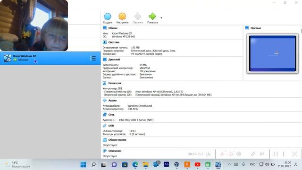Viewport: 302px width, 170px height.
Task: Click the Intel PRO/1000 T Server (NAT) adapter text
Action: (136, 120)
